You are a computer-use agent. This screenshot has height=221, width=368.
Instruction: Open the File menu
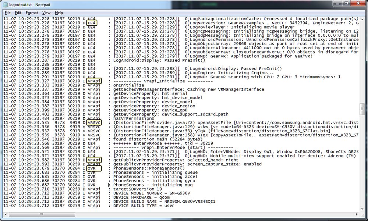click(x=7, y=12)
